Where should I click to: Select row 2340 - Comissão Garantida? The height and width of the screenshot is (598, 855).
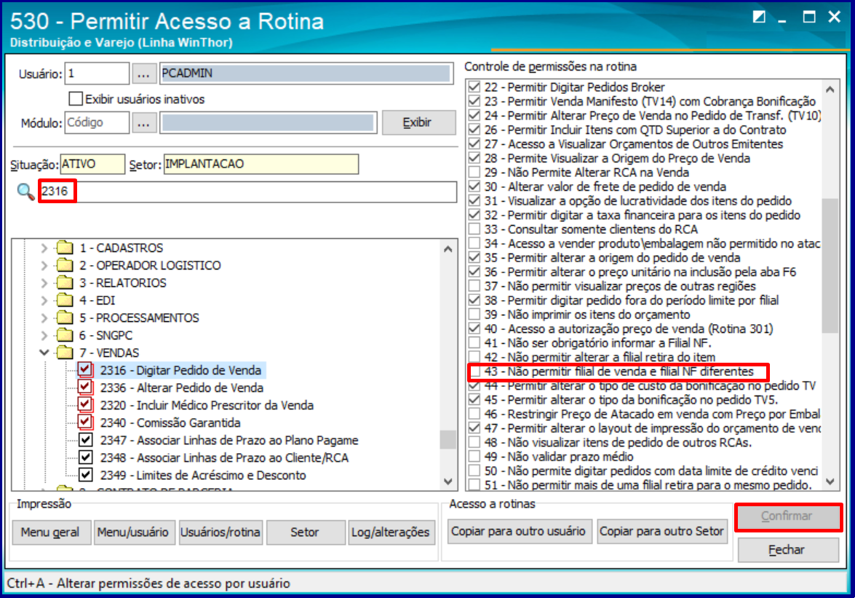pos(170,423)
